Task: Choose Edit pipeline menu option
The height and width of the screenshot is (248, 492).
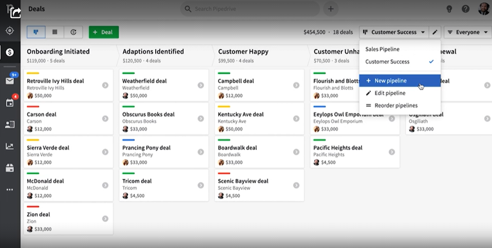Action: coord(400,93)
